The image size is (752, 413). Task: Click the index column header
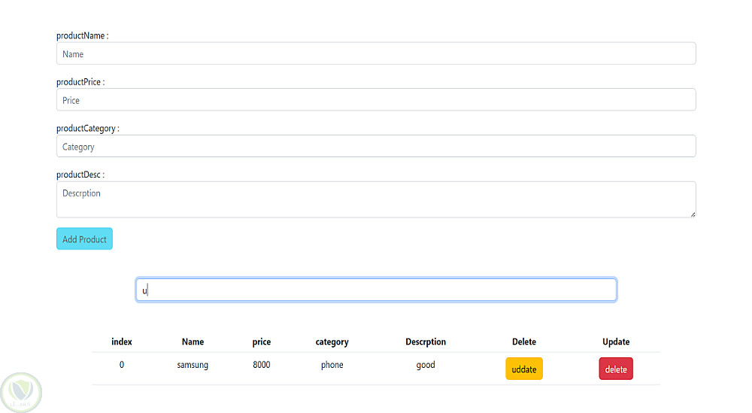(x=122, y=342)
